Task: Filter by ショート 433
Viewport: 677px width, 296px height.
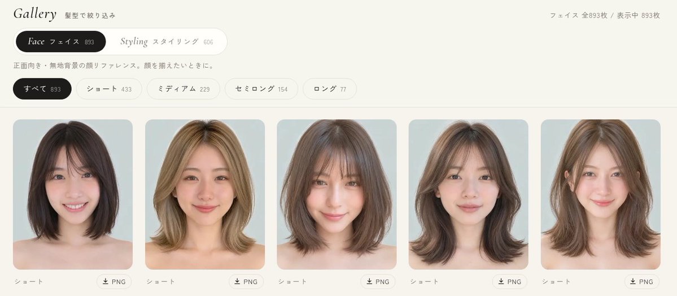Action: [109, 89]
